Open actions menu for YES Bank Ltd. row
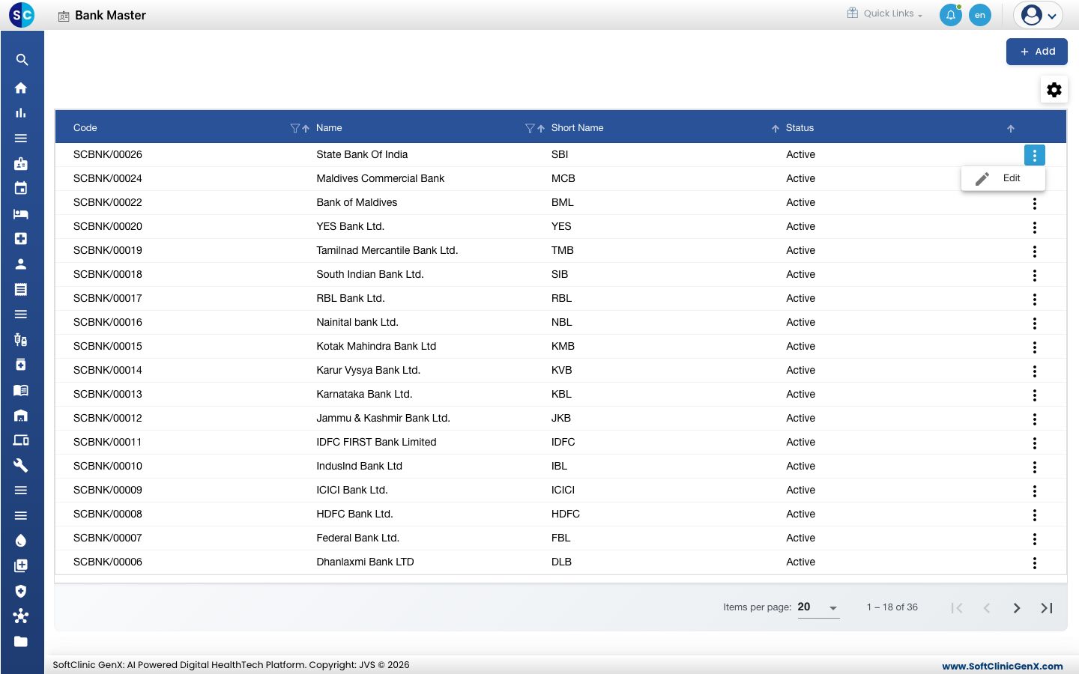This screenshot has width=1079, height=674. 1035,227
